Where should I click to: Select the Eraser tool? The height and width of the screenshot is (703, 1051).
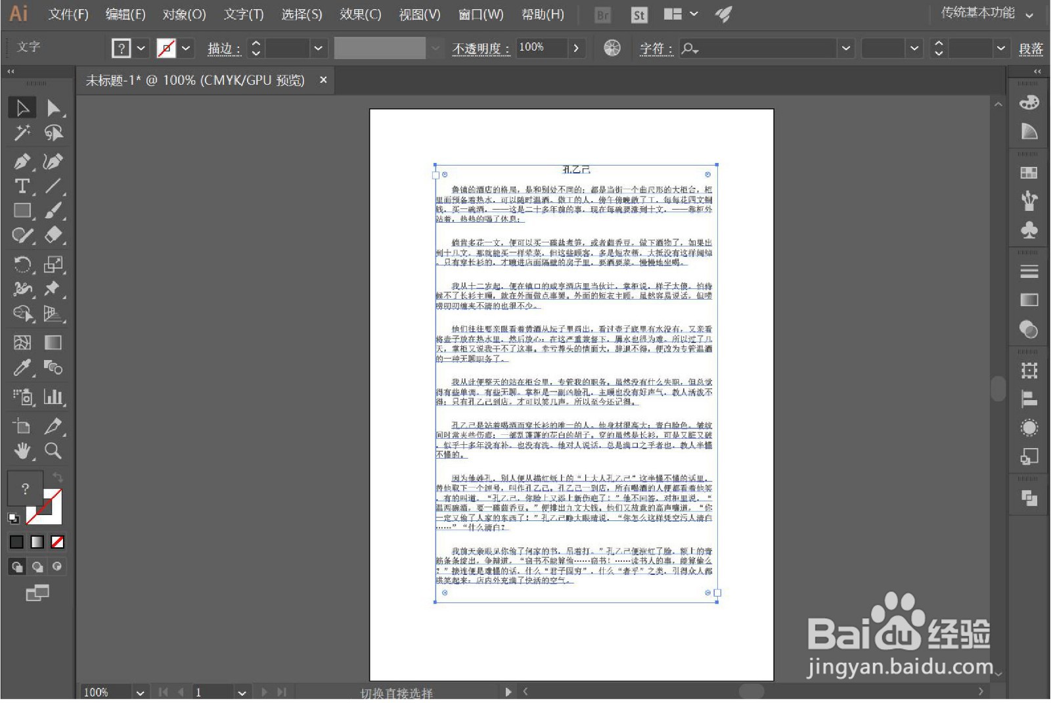pyautogui.click(x=53, y=235)
